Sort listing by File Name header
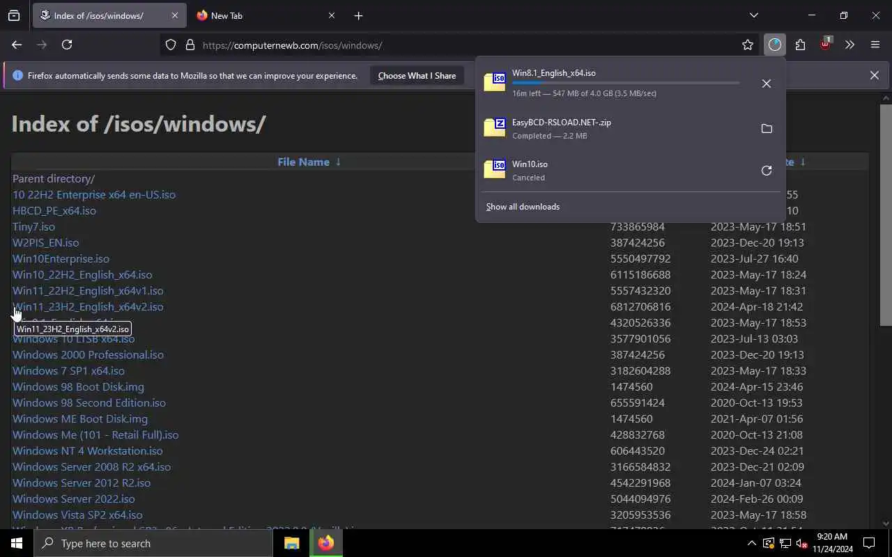 point(309,162)
